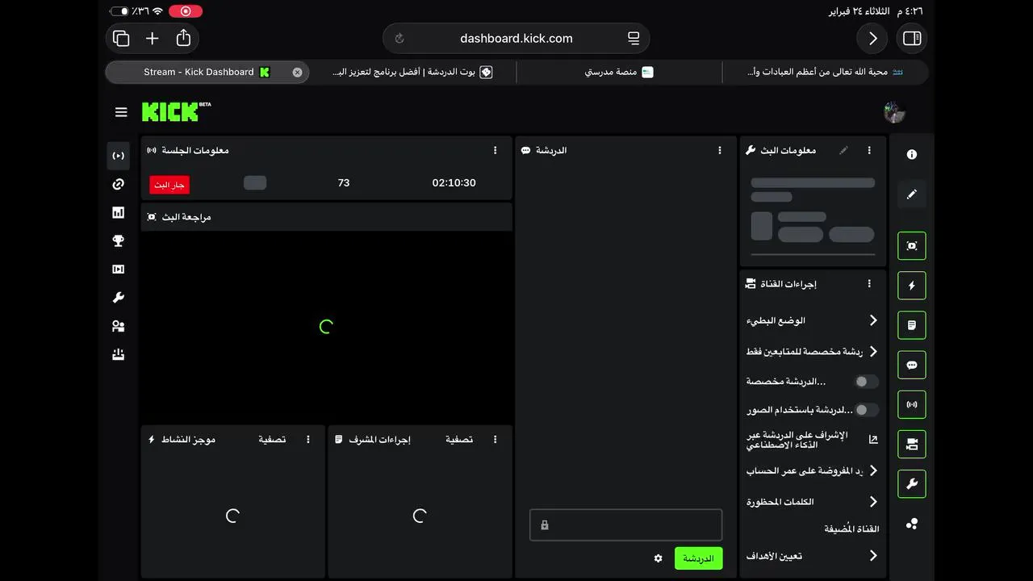Open the bottom tray icon in left sidebar

(x=119, y=354)
